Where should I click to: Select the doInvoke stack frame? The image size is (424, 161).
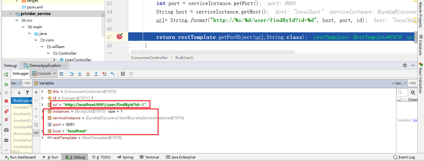21,133
